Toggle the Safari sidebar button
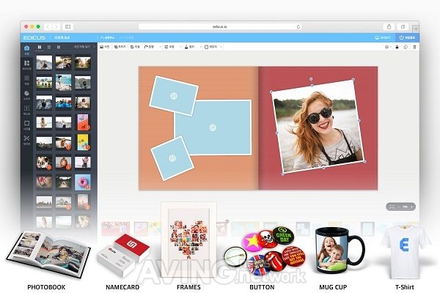The image size is (440, 293). pyautogui.click(x=67, y=26)
